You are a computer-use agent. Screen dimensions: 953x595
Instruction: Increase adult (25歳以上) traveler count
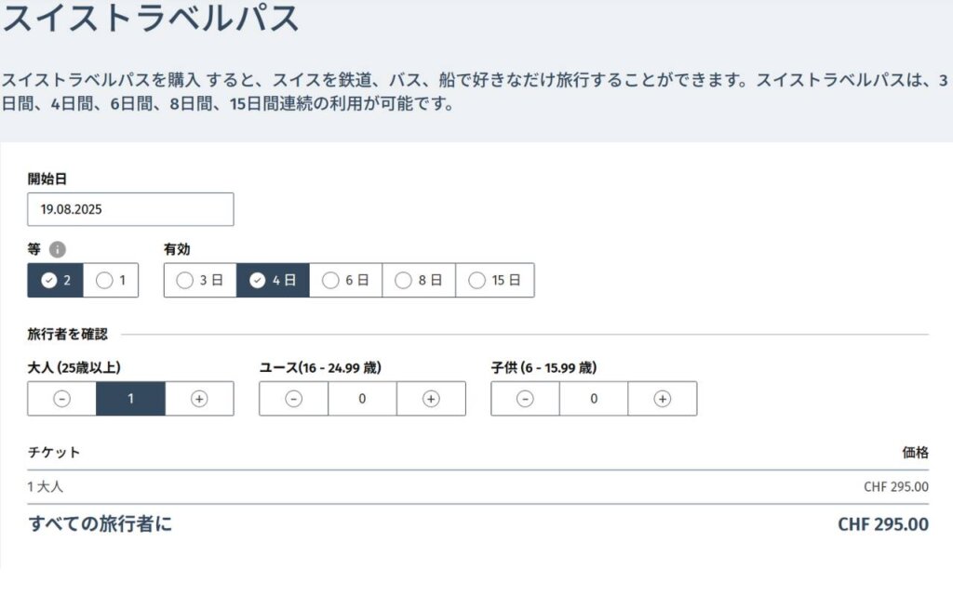pyautogui.click(x=199, y=399)
